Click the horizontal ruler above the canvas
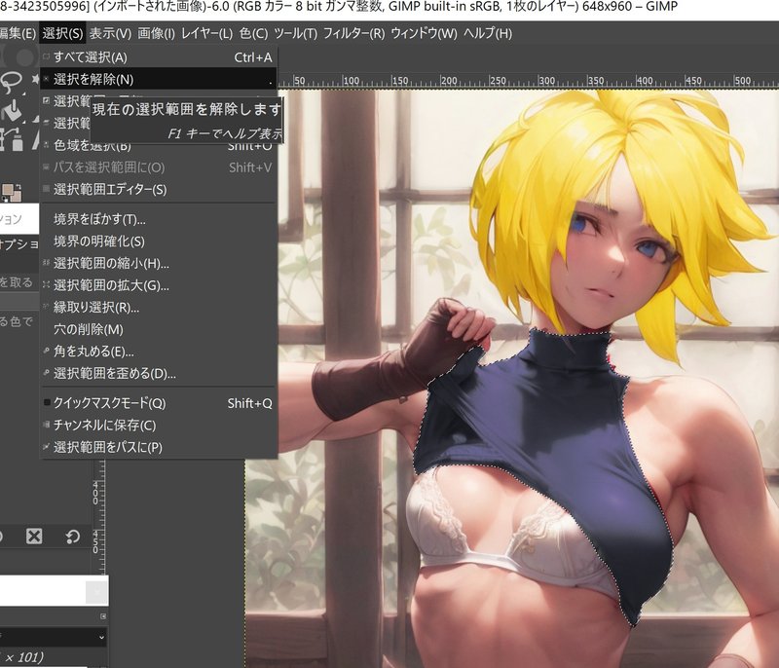Viewport: 779px width, 668px height. (x=528, y=81)
